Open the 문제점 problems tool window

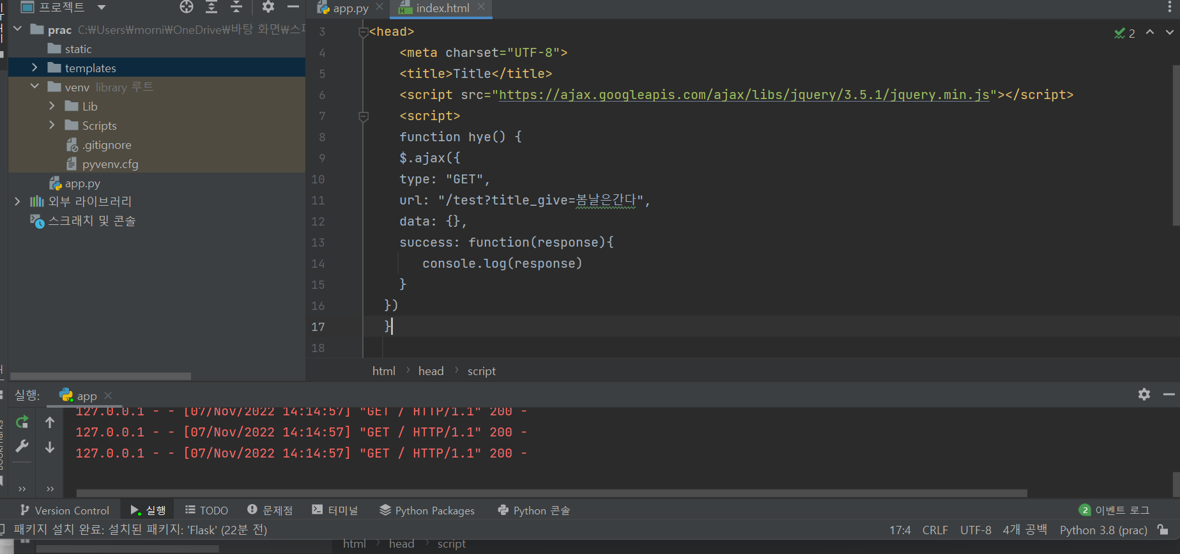[x=270, y=511]
